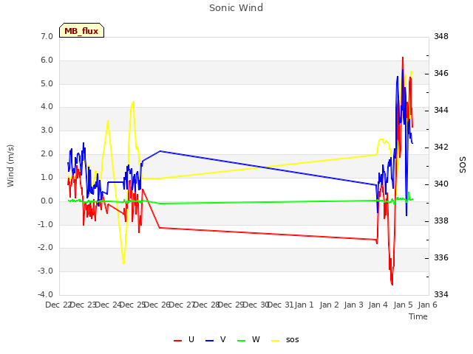Image resolution: width=473 pixels, height=354 pixels.
Task: Click the 336 sos axis value
Action: coord(441,258)
